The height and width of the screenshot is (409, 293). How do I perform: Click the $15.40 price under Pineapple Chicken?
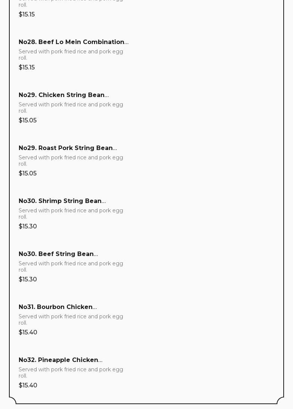(x=28, y=385)
